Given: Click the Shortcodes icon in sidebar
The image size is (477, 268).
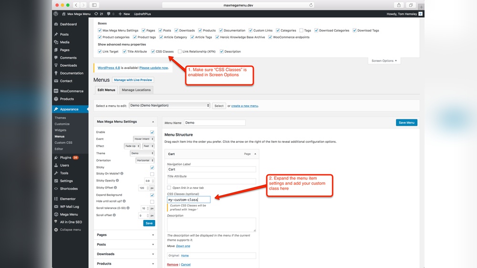Looking at the screenshot, I should click(56, 189).
